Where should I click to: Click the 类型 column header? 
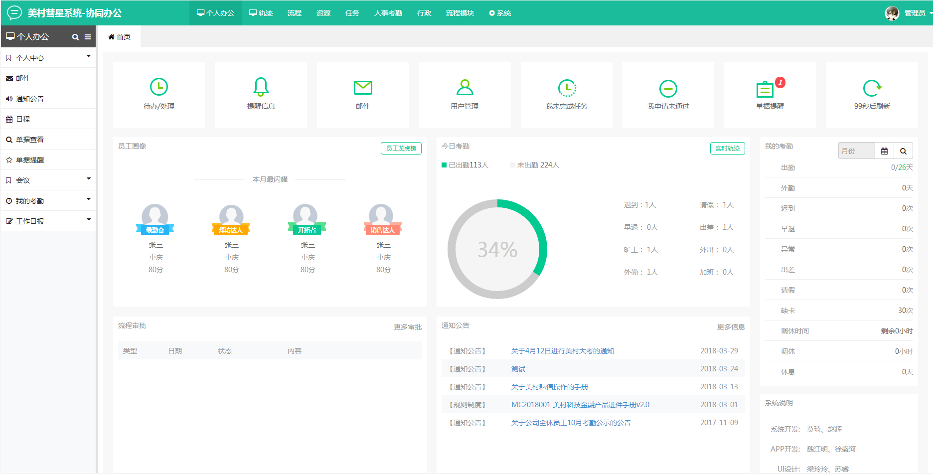pos(130,351)
